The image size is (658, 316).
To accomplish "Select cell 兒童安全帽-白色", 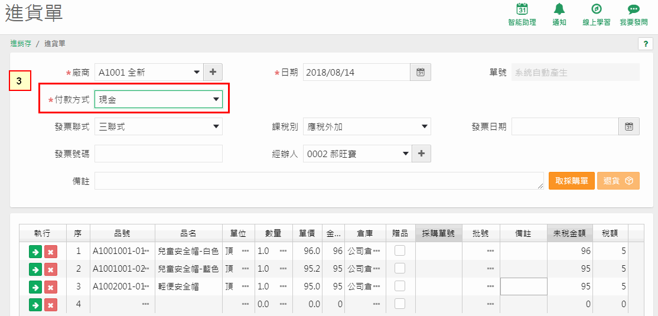I will coord(188,251).
